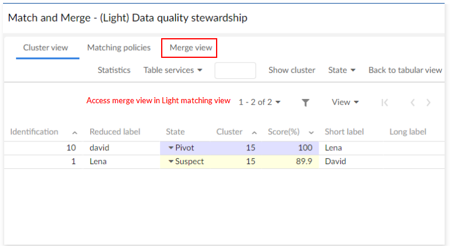This screenshot has height=250, width=450.
Task: Sort by Identification column arrow
Action: coord(75,132)
